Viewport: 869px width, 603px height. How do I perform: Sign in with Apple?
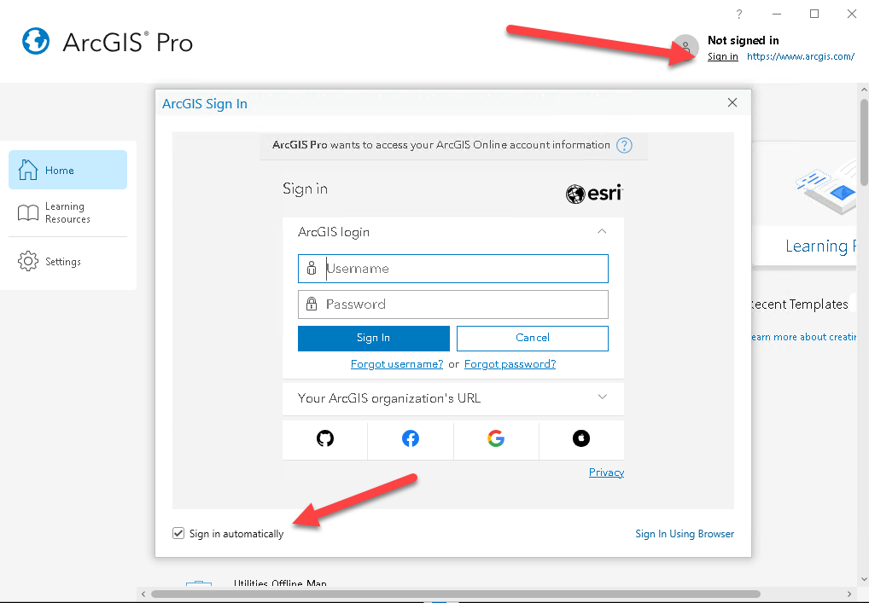[581, 438]
